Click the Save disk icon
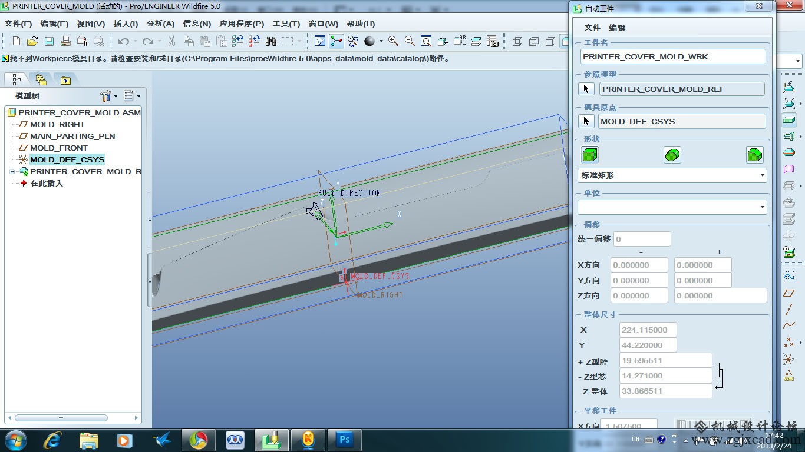The height and width of the screenshot is (452, 805). (50, 41)
